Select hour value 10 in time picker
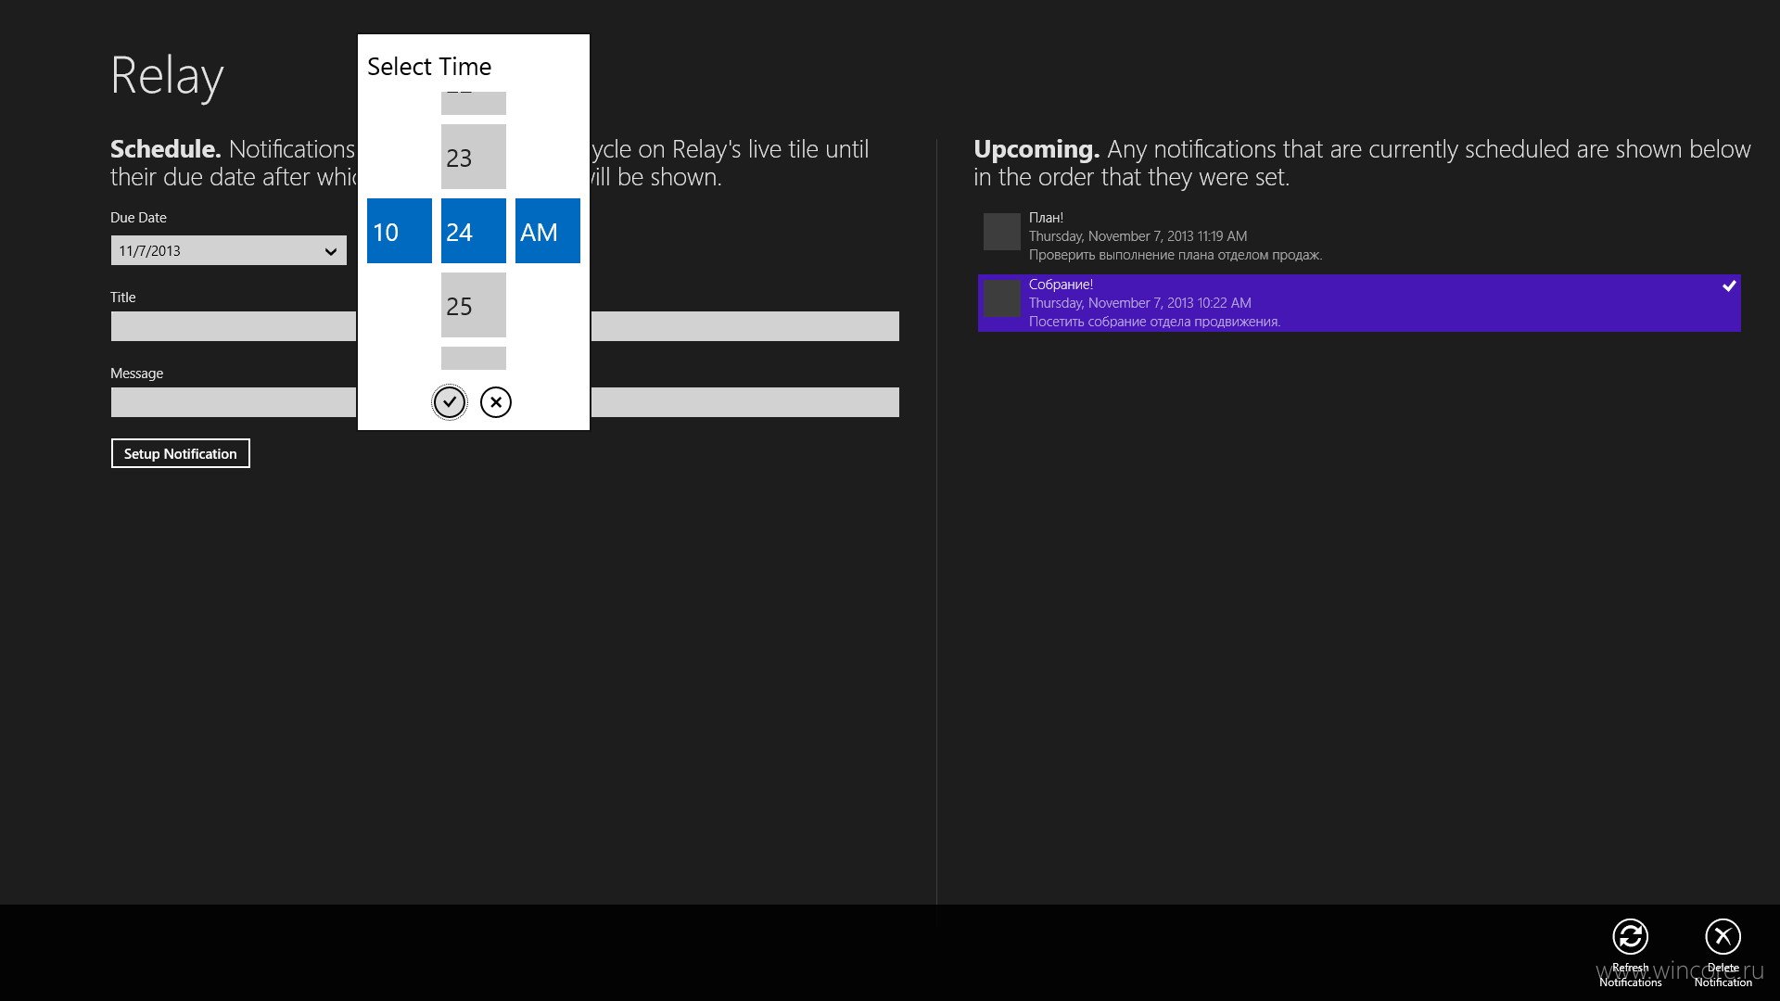The height and width of the screenshot is (1001, 1780). pos(400,231)
